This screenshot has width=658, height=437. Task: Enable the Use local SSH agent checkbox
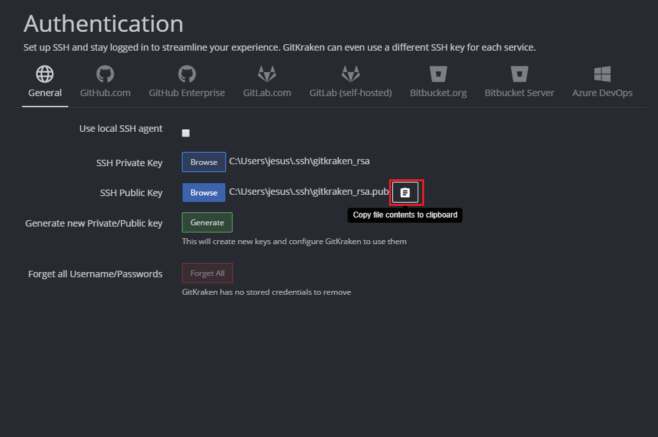(x=186, y=133)
